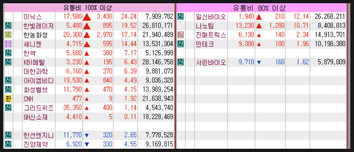354x152 pixels.
Task: Click the red up arrow in 이닉스 row
Action: pyautogui.click(x=87, y=17)
